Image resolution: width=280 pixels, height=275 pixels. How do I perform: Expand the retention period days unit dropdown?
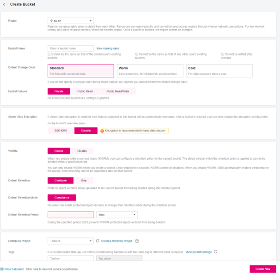click(117, 215)
